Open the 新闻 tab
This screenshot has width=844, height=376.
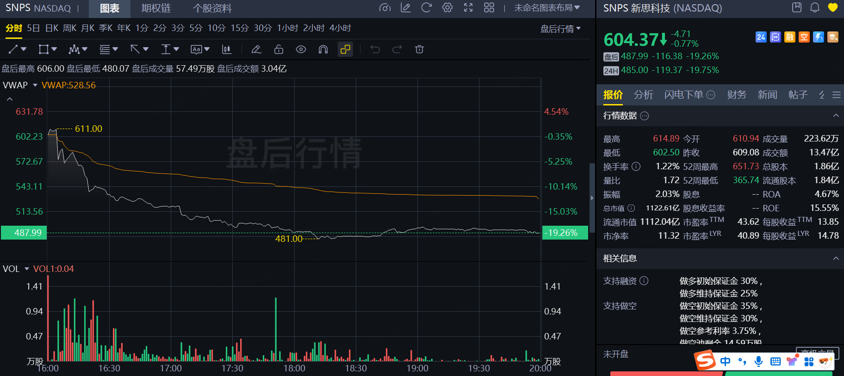tap(767, 95)
